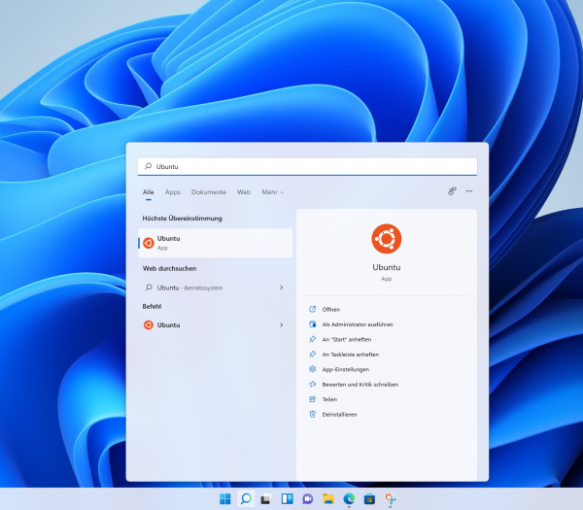Open Microsoft Store from the taskbar
This screenshot has height=510, width=583.
pyautogui.click(x=369, y=499)
